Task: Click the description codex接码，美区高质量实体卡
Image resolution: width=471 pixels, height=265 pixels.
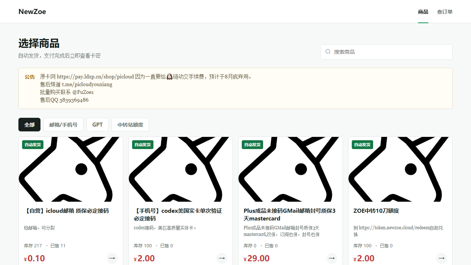Action: [x=166, y=228]
